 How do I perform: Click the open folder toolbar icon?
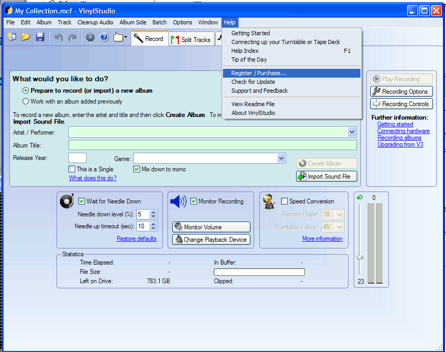(x=25, y=37)
